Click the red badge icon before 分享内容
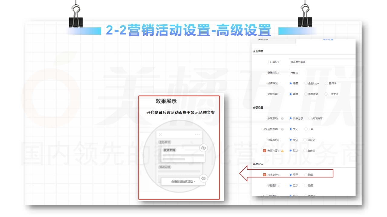The height and width of the screenshot is (217, 387). tap(264, 151)
